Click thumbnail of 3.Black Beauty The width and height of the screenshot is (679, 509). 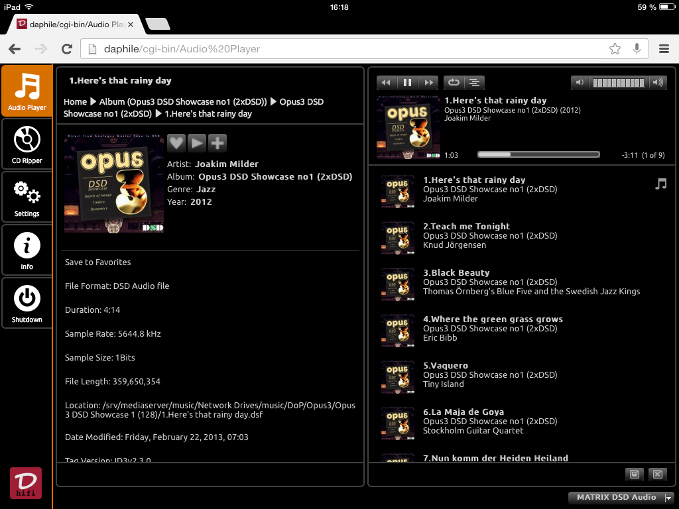(x=398, y=284)
